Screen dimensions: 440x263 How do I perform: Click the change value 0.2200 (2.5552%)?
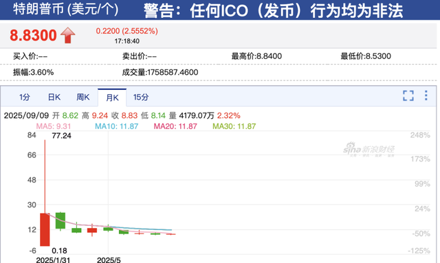126,31
